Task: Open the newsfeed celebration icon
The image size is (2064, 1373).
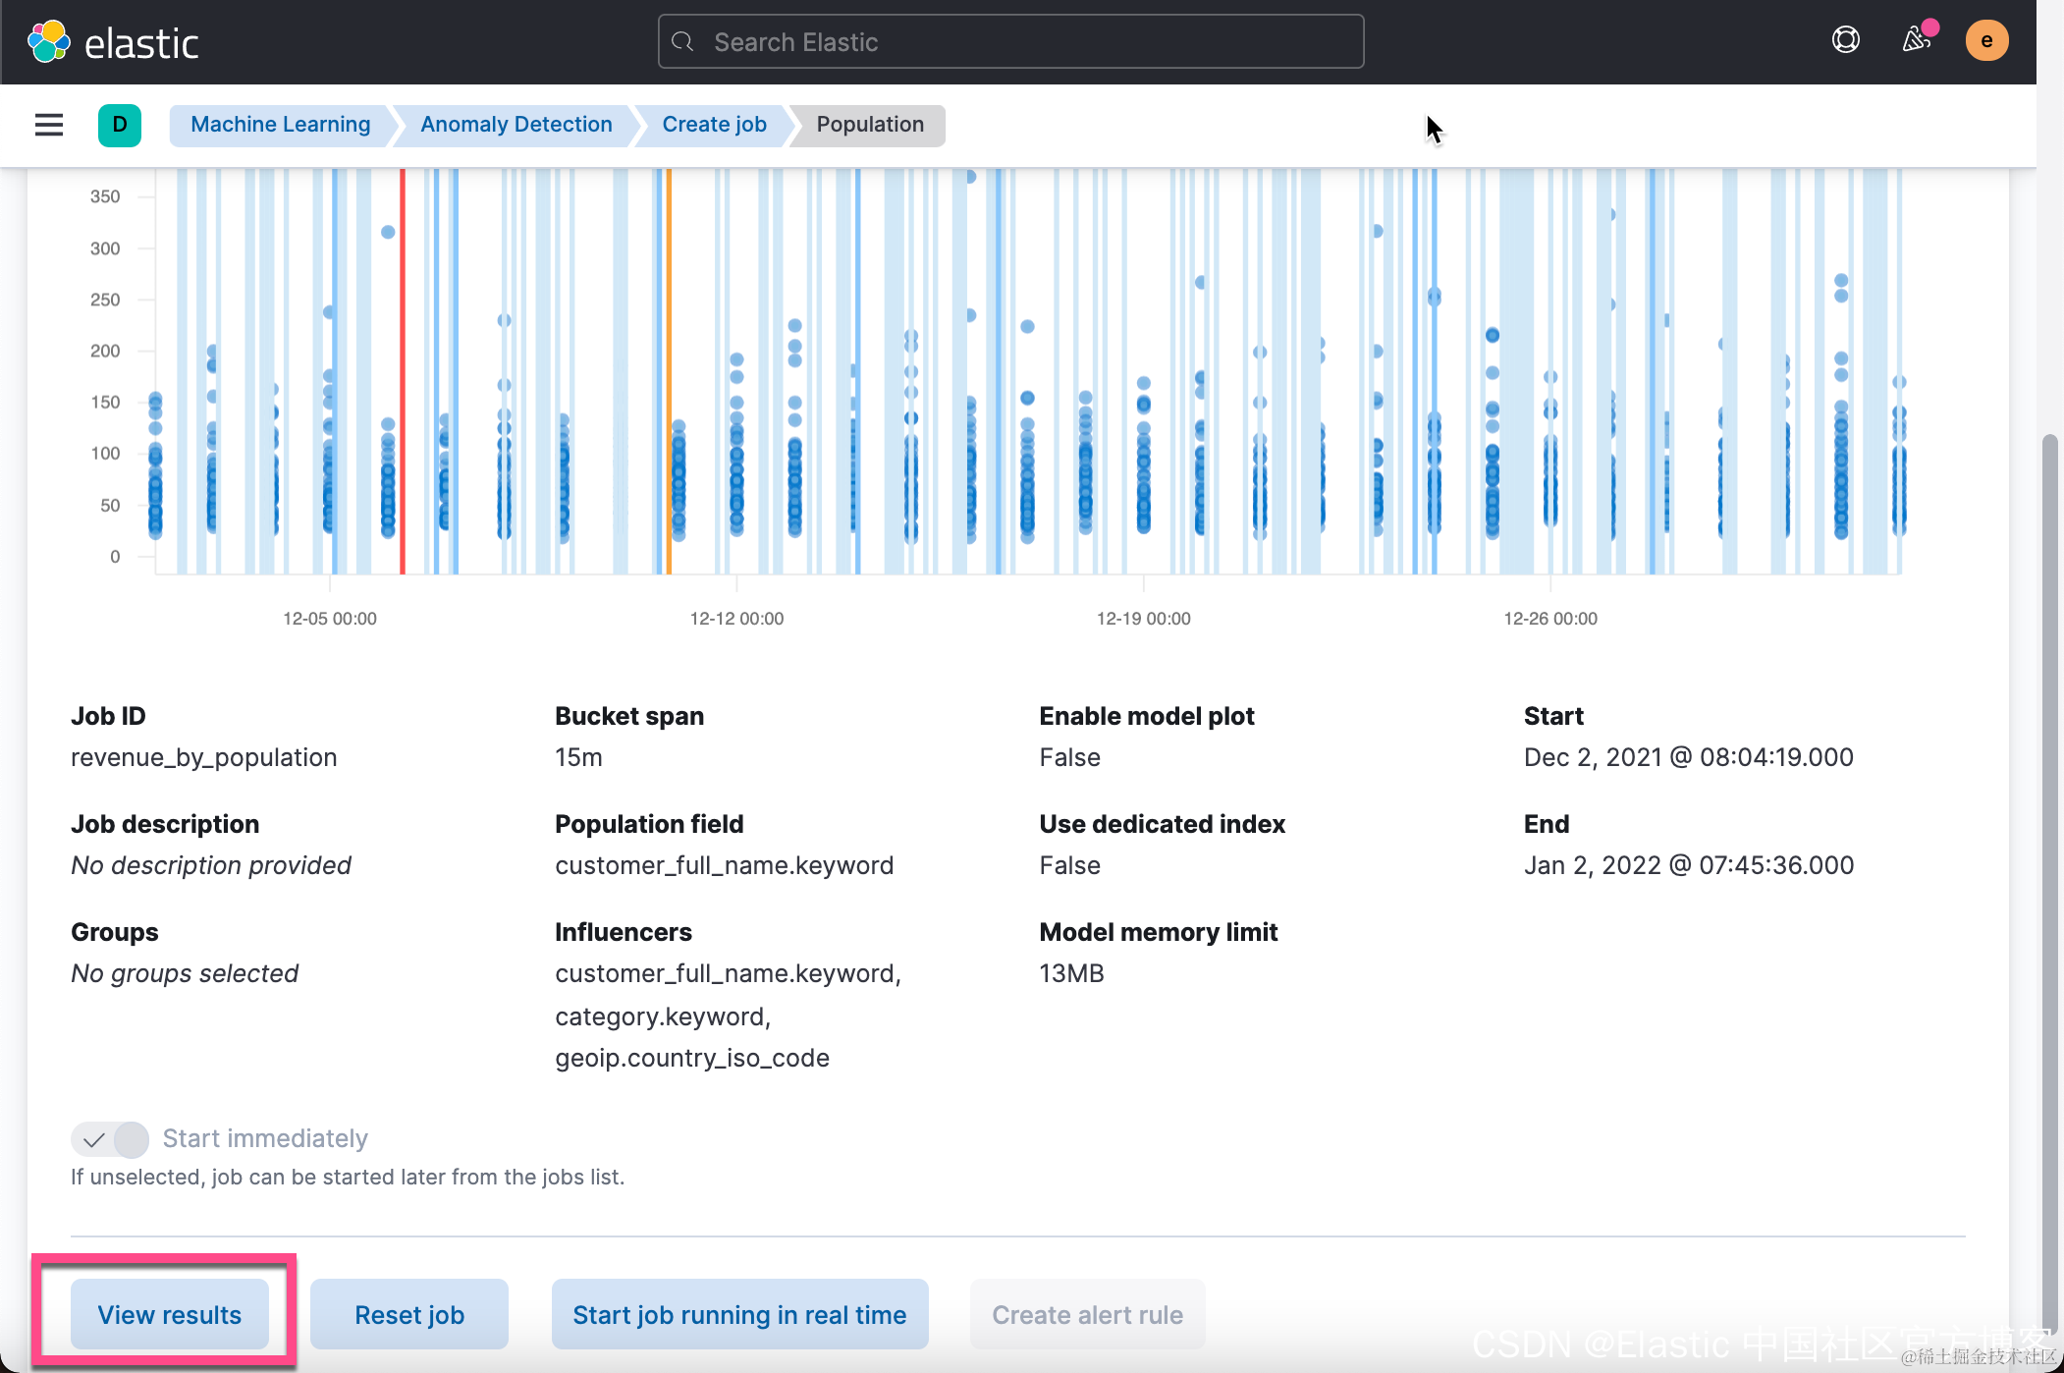Action: coord(1916,40)
